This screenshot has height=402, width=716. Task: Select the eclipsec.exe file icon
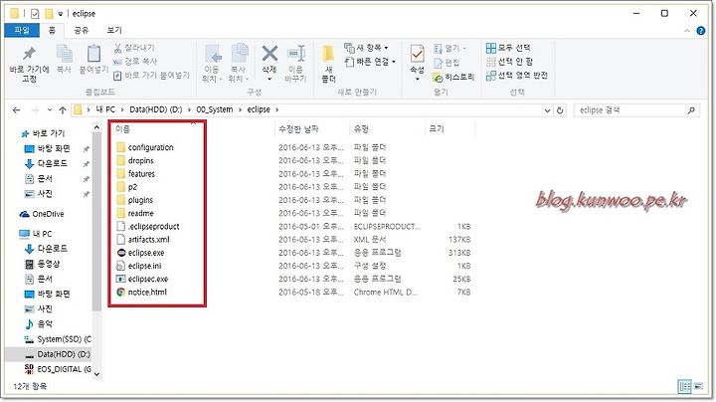click(x=121, y=279)
